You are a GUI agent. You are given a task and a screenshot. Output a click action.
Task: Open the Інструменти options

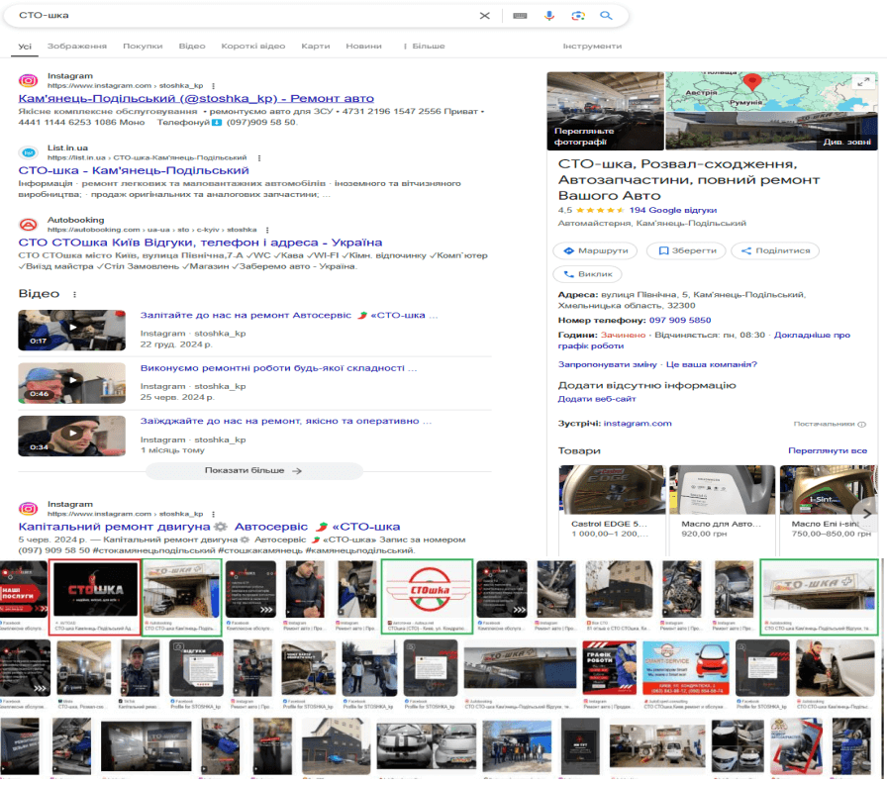592,47
